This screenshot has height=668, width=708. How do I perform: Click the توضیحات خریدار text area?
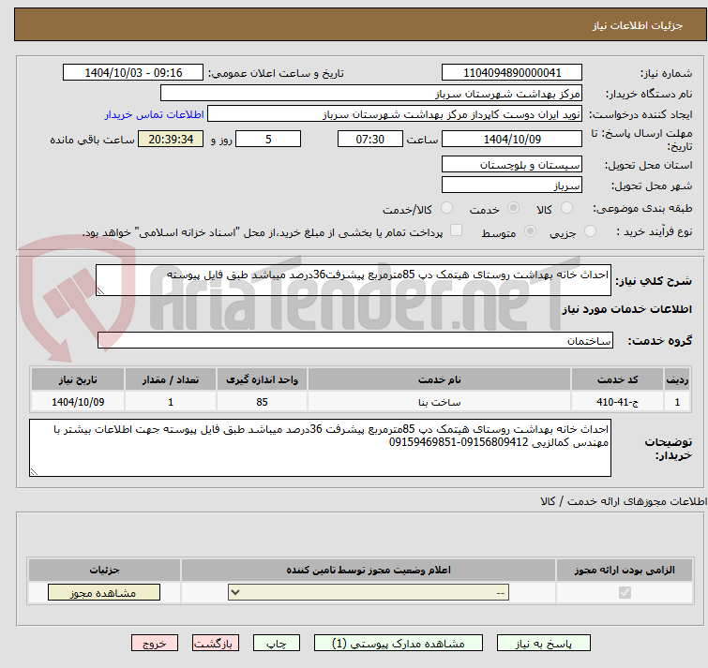click(x=321, y=448)
